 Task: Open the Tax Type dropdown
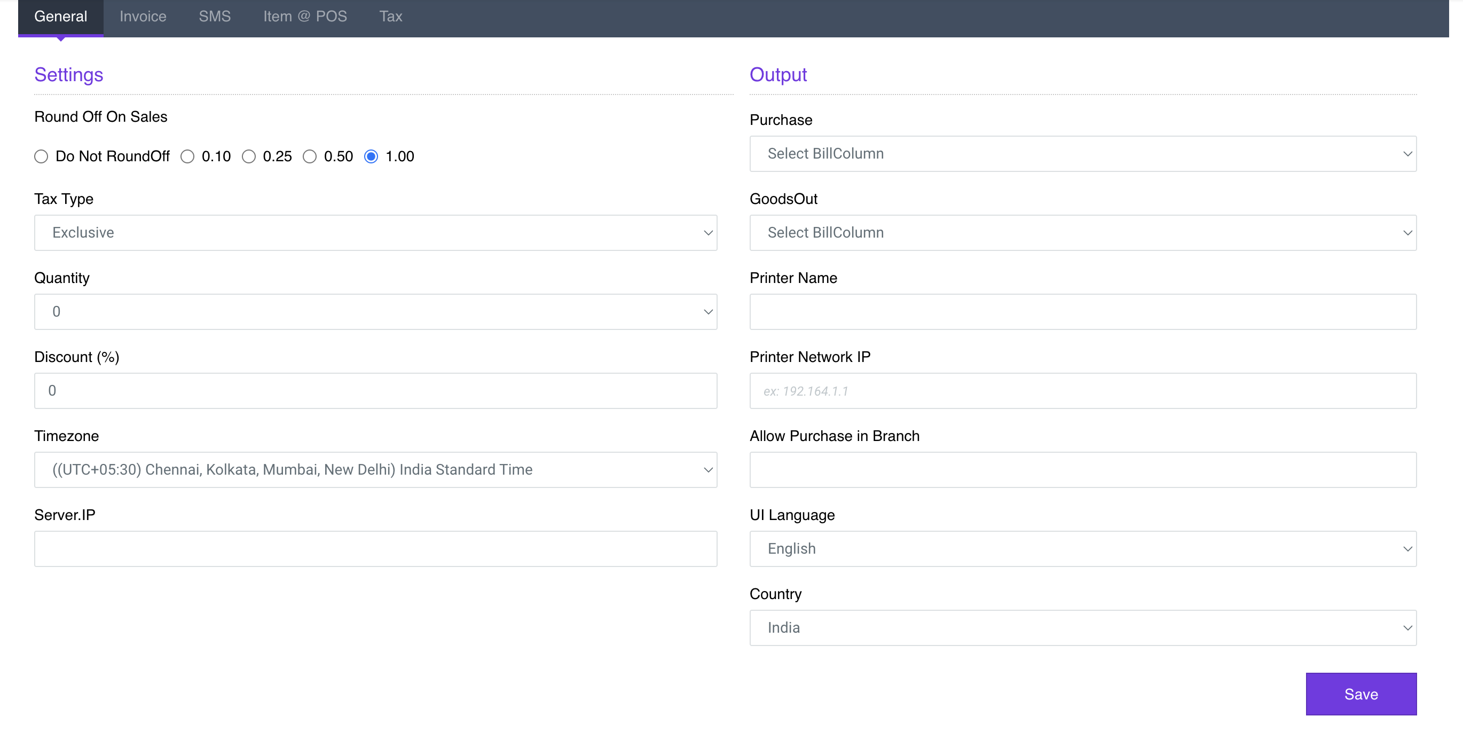pyautogui.click(x=375, y=232)
